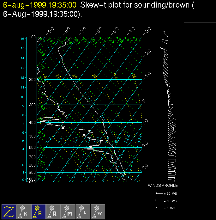Click the yellow Z zoom icon
Image resolution: width=216 pixels, height=220 pixels.
(x=9, y=212)
